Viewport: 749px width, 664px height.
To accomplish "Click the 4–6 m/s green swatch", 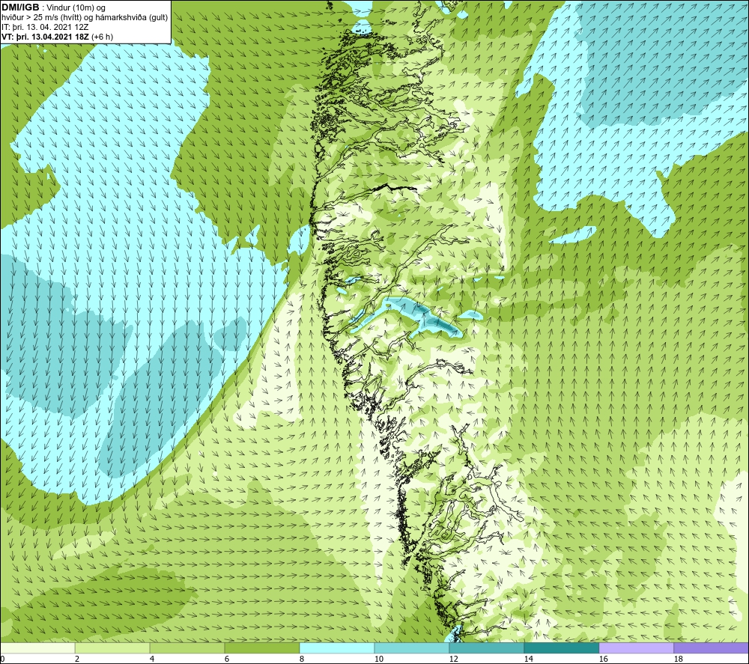I will click(x=187, y=648).
